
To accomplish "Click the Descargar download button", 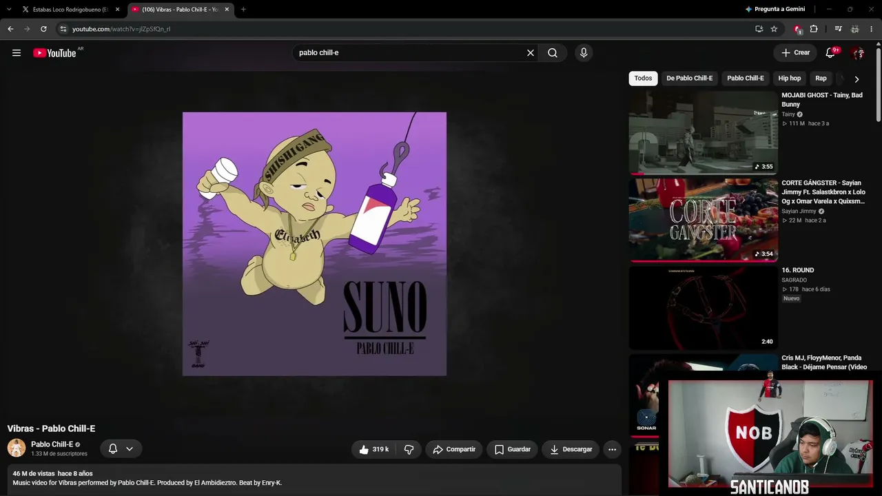I will (571, 449).
